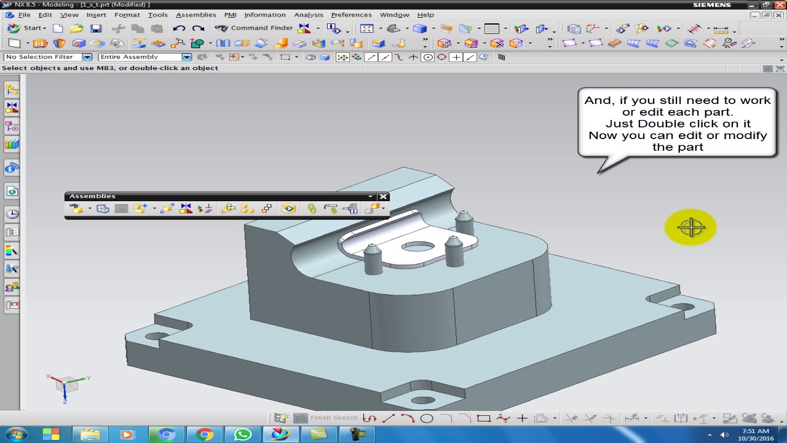Click the Mirror Assembly icon in Assemblies toolbar

click(185, 209)
